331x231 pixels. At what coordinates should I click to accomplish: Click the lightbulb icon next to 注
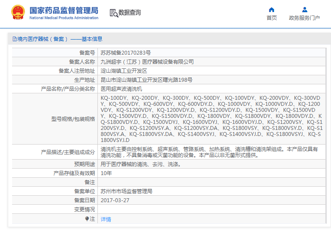coord(87,219)
